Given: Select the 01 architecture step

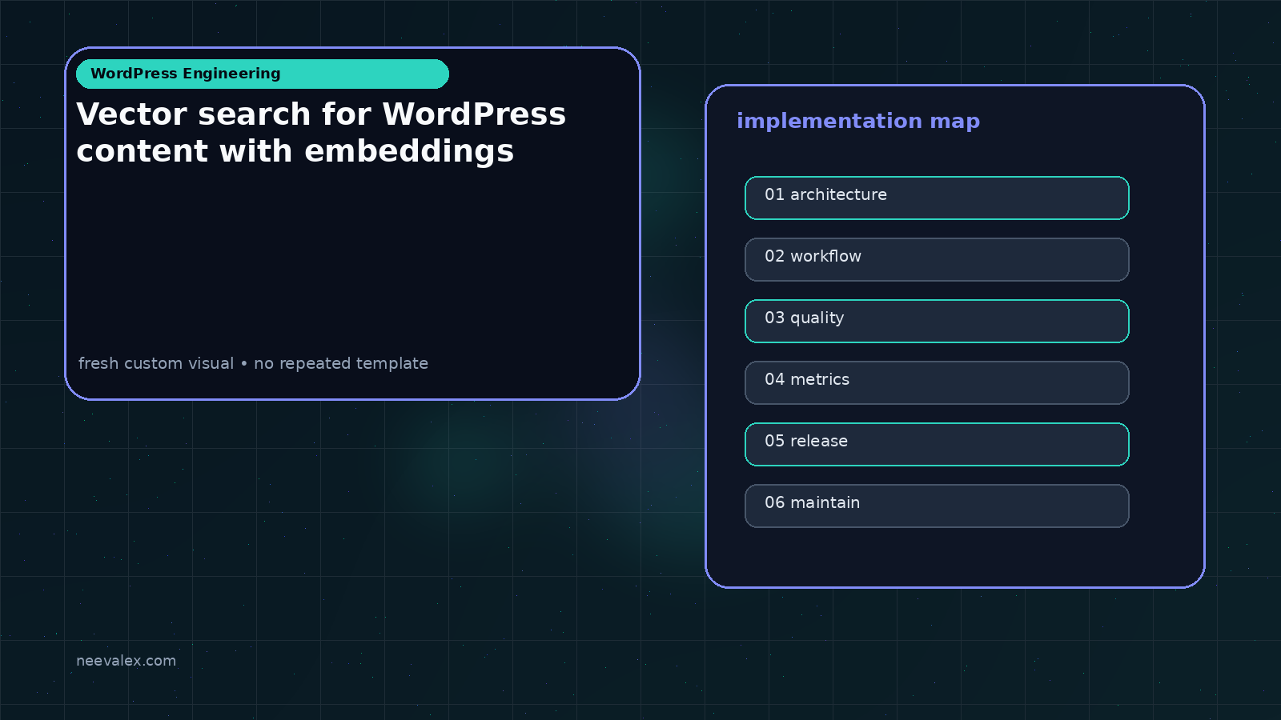Looking at the screenshot, I should (937, 198).
